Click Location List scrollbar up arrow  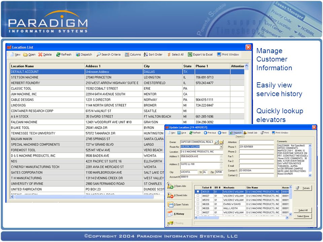[x=247, y=66]
